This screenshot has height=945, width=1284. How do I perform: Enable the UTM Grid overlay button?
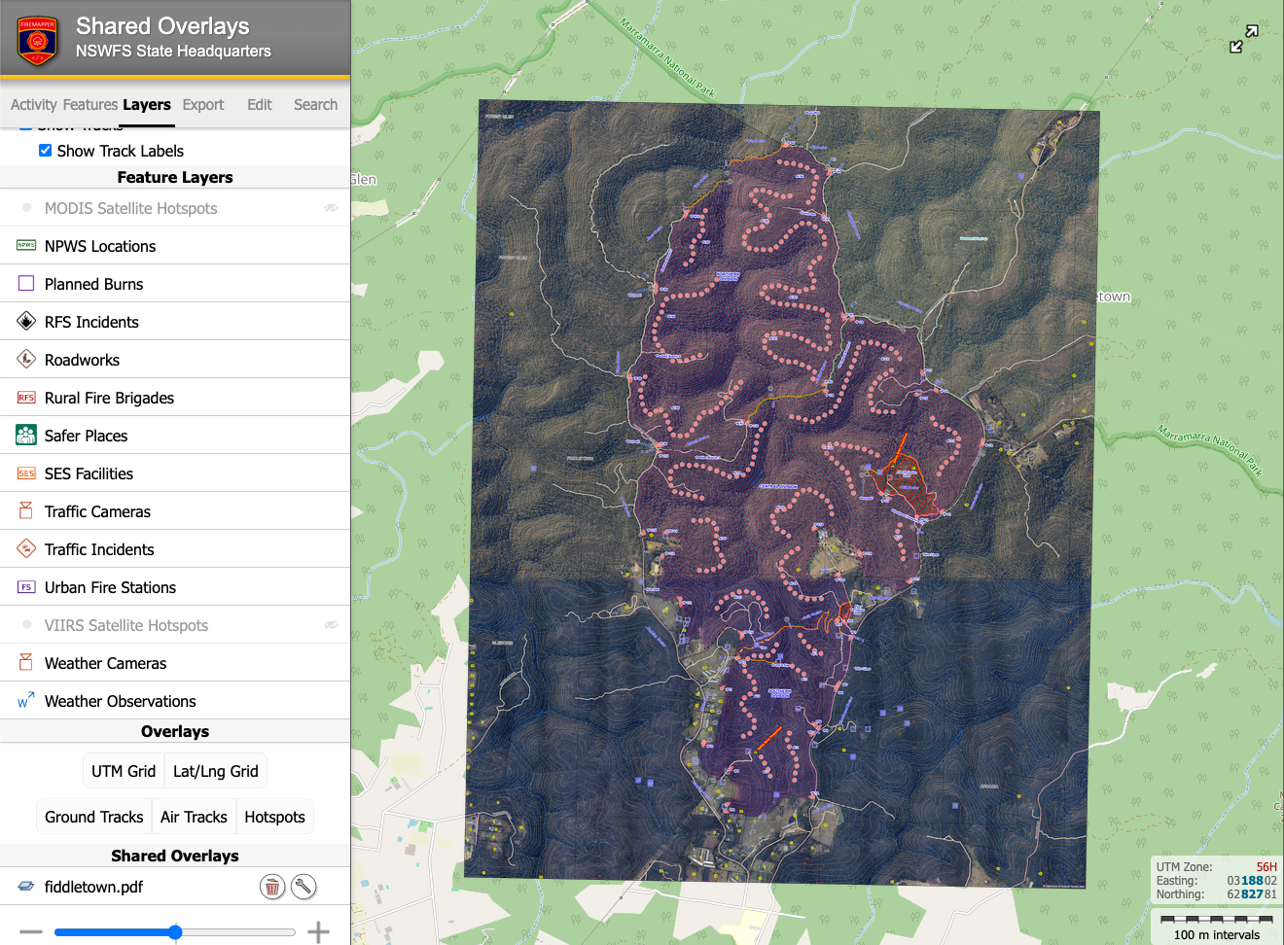pos(124,771)
